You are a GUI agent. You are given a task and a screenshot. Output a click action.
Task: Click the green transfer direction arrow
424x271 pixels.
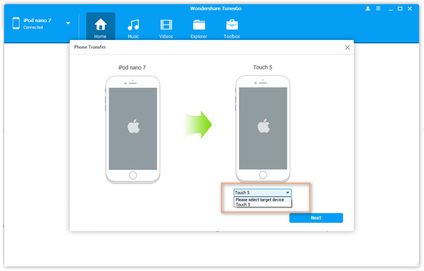coord(198,125)
